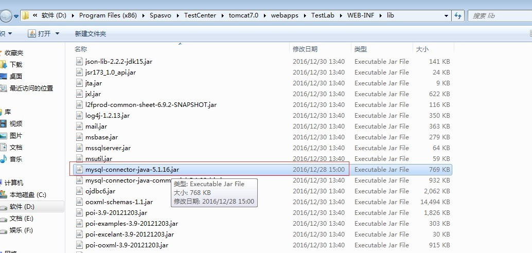Click the jsr173_1.0_api.jar file icon
This screenshot has height=253, width=532.
click(79, 72)
